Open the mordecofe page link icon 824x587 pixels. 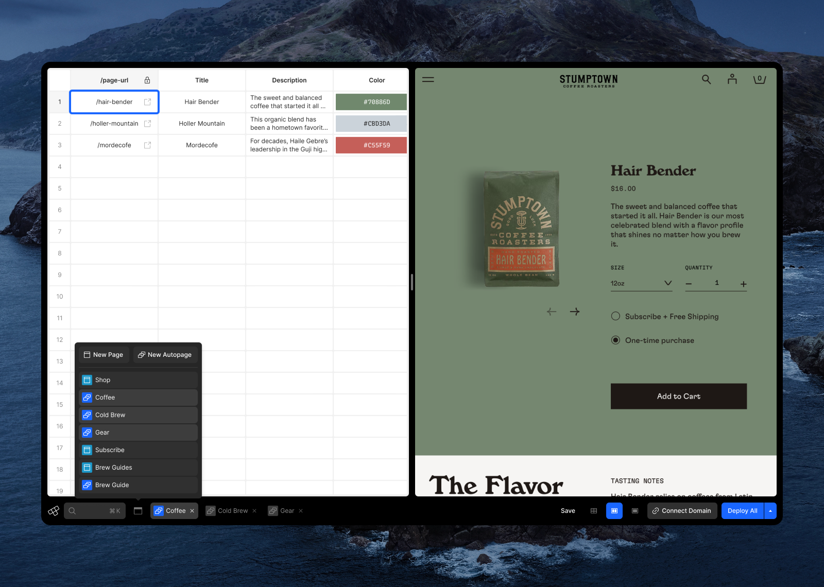pos(147,145)
